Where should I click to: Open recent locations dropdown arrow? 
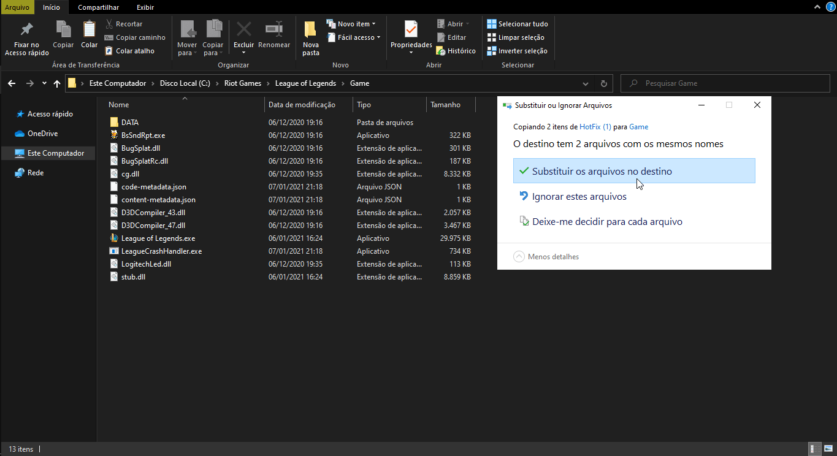44,83
